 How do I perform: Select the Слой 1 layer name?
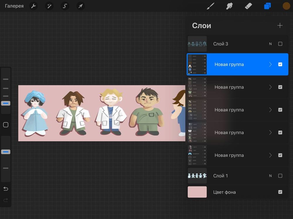221,176
